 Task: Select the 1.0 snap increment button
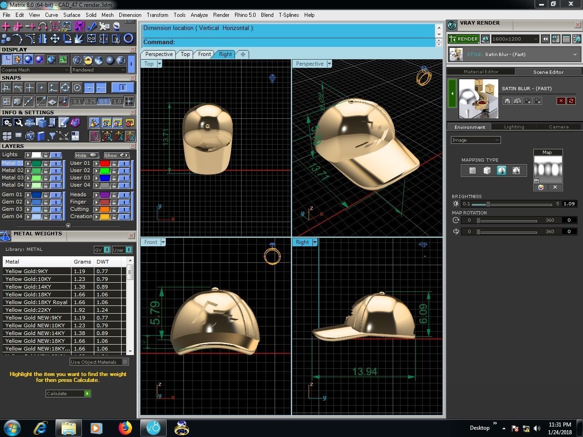tap(117, 102)
